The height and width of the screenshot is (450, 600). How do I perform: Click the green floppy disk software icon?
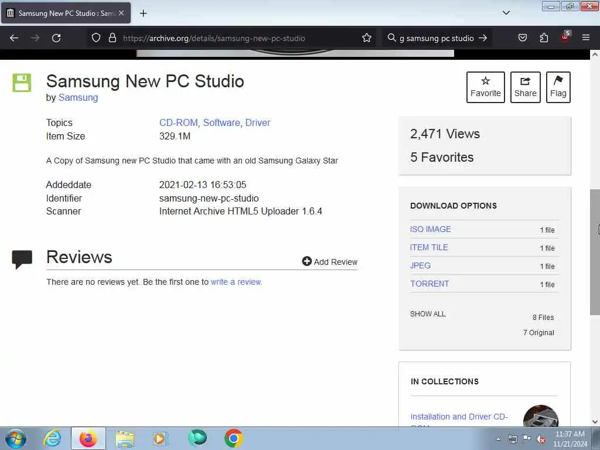22,83
